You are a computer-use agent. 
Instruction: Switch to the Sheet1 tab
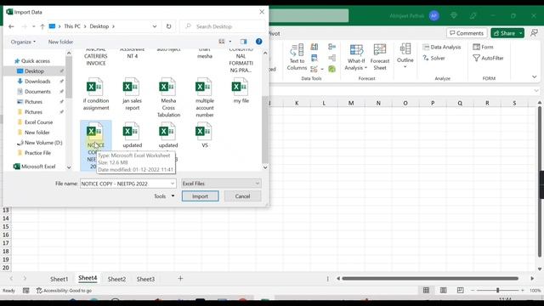point(59,279)
